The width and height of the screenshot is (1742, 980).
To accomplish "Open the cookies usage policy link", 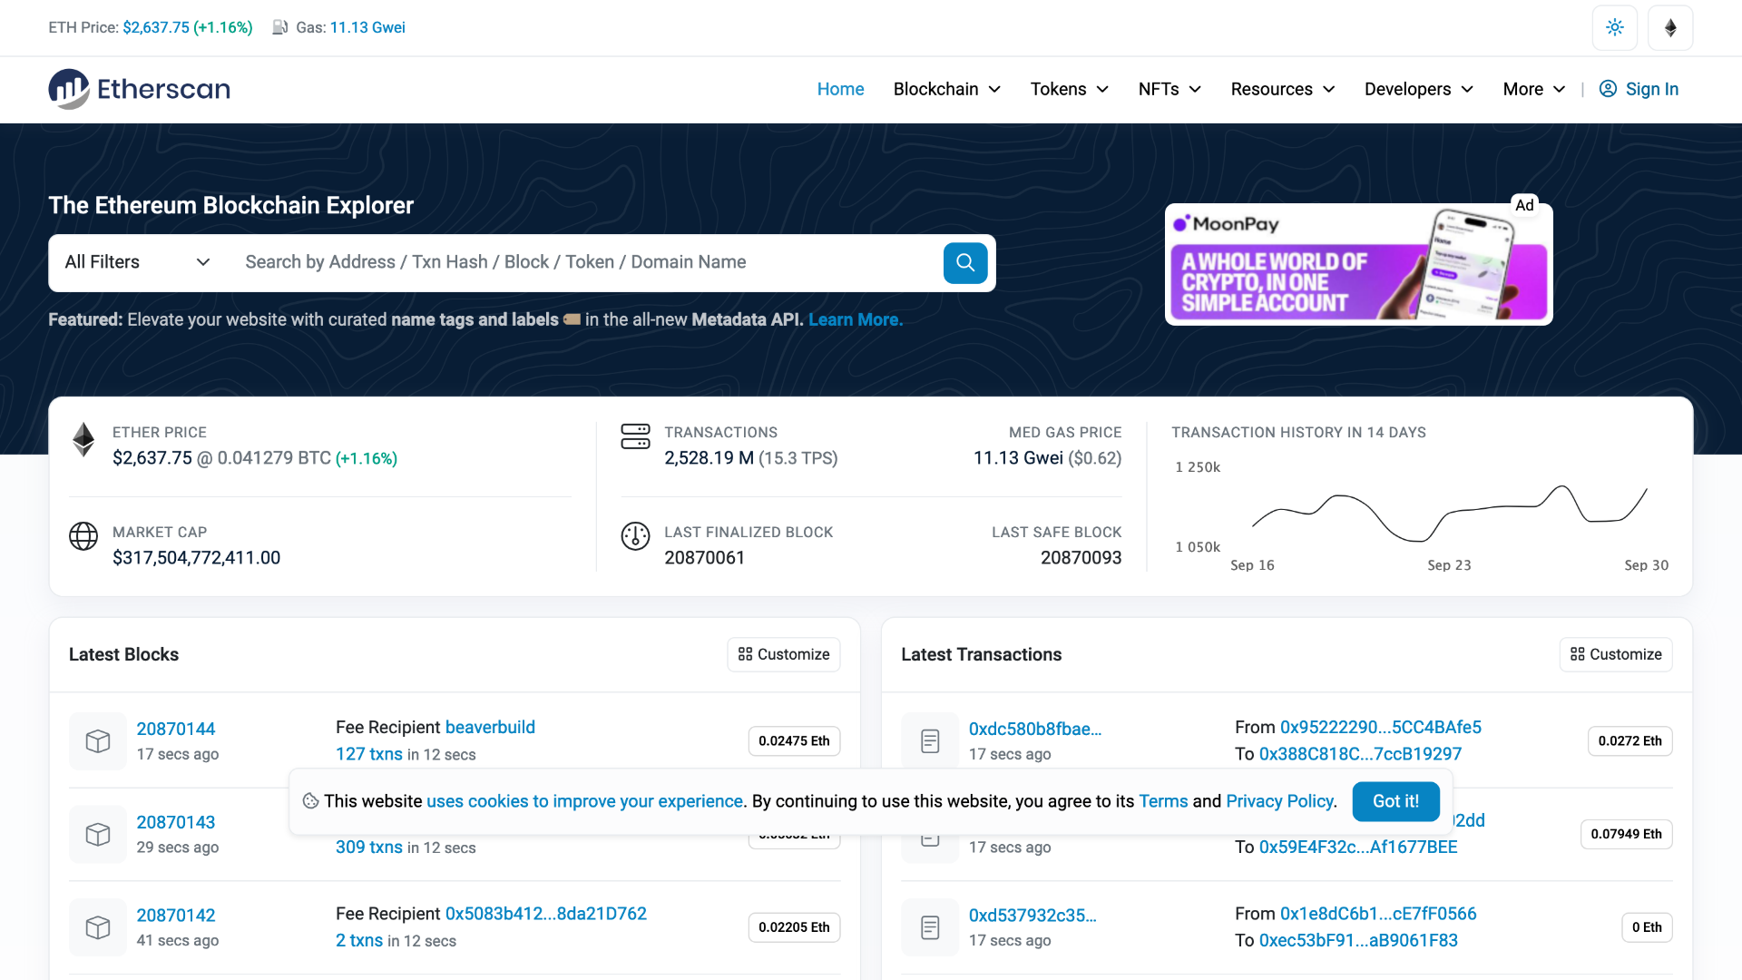I will click(585, 801).
